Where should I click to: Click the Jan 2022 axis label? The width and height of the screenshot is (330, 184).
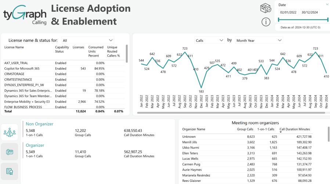pyautogui.click(x=141, y=101)
